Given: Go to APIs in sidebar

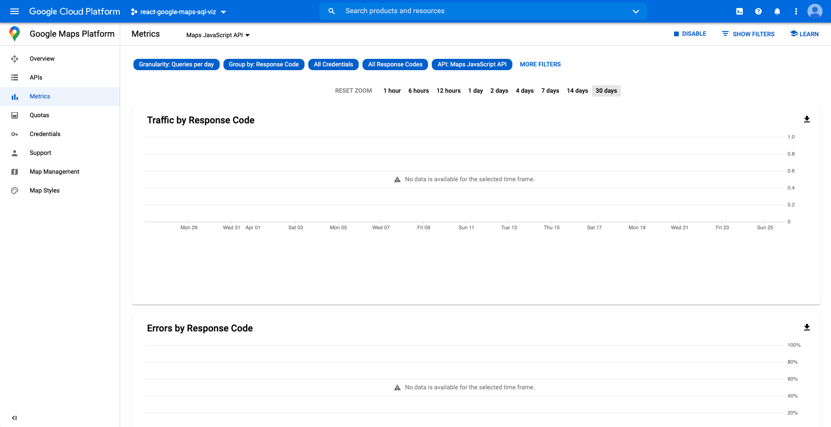Looking at the screenshot, I should coord(60,78).
